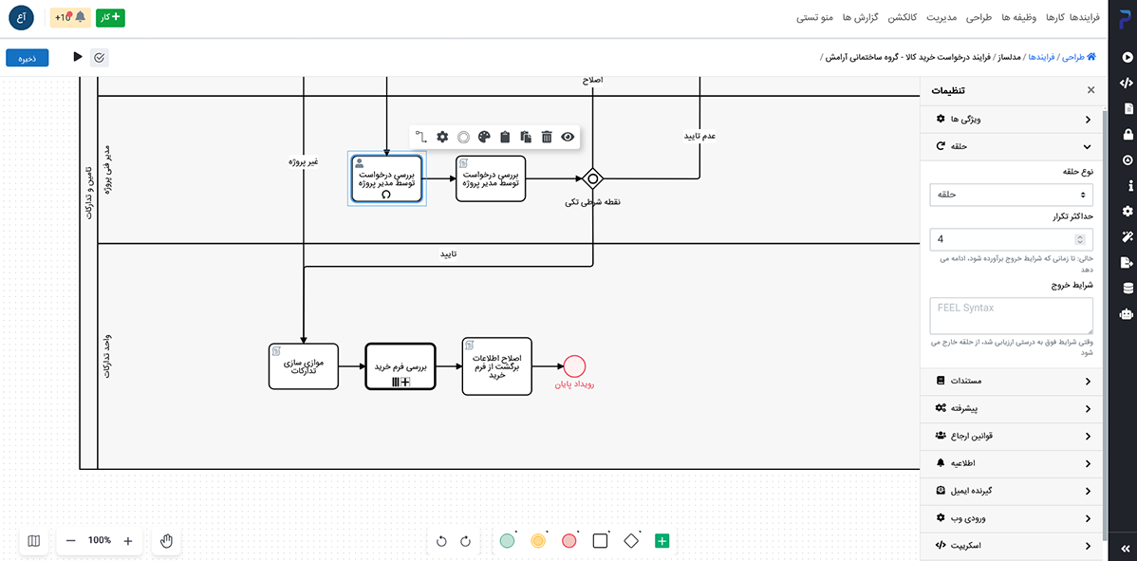Click the blue ذخیره save button

[x=28, y=58]
